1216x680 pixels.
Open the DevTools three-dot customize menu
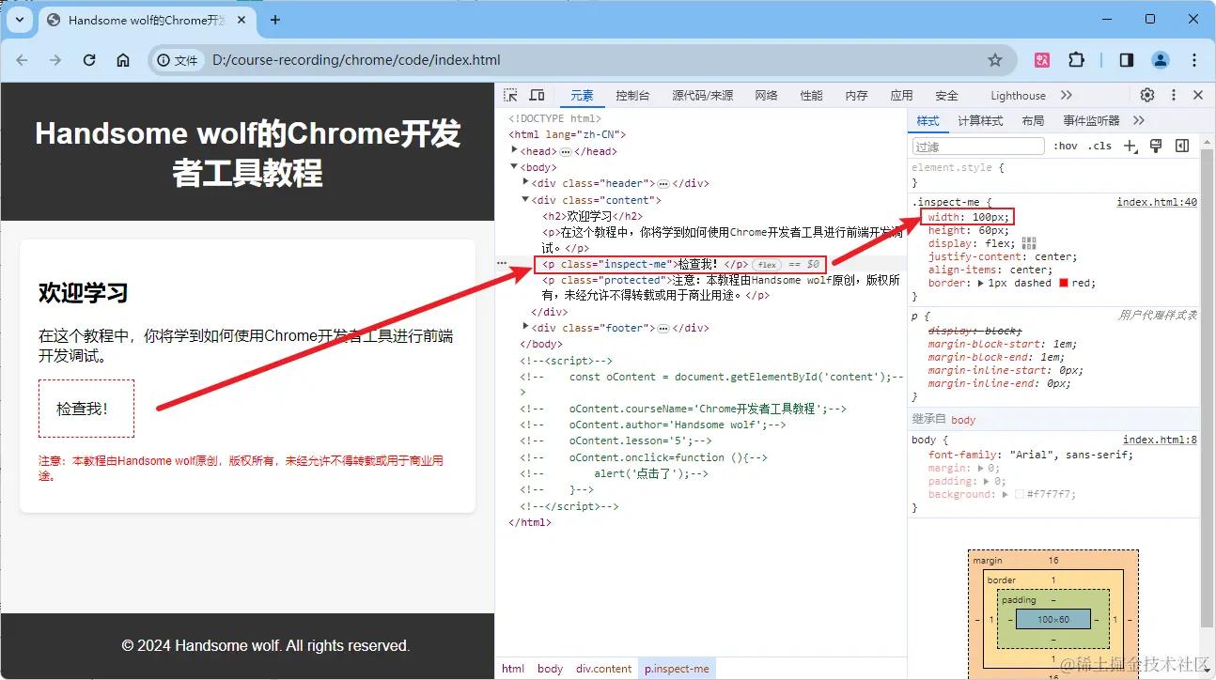(1173, 96)
